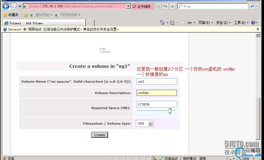Open the 页面(P) page menu
Screen dimensions: 264x160
206,23
